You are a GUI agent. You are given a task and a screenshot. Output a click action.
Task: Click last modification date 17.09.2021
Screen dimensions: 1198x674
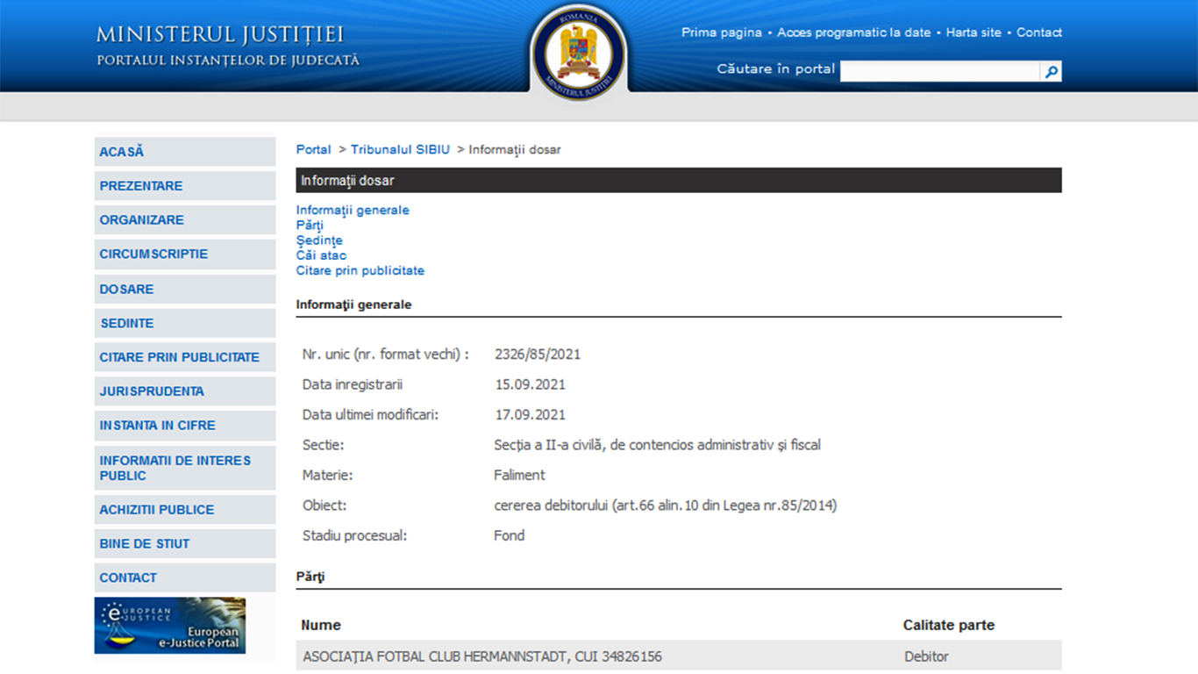(530, 415)
